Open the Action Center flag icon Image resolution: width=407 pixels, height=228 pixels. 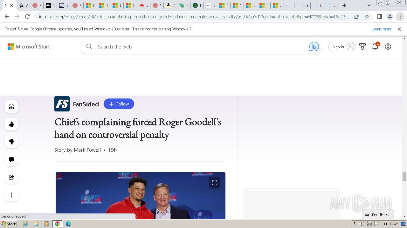coord(376,224)
